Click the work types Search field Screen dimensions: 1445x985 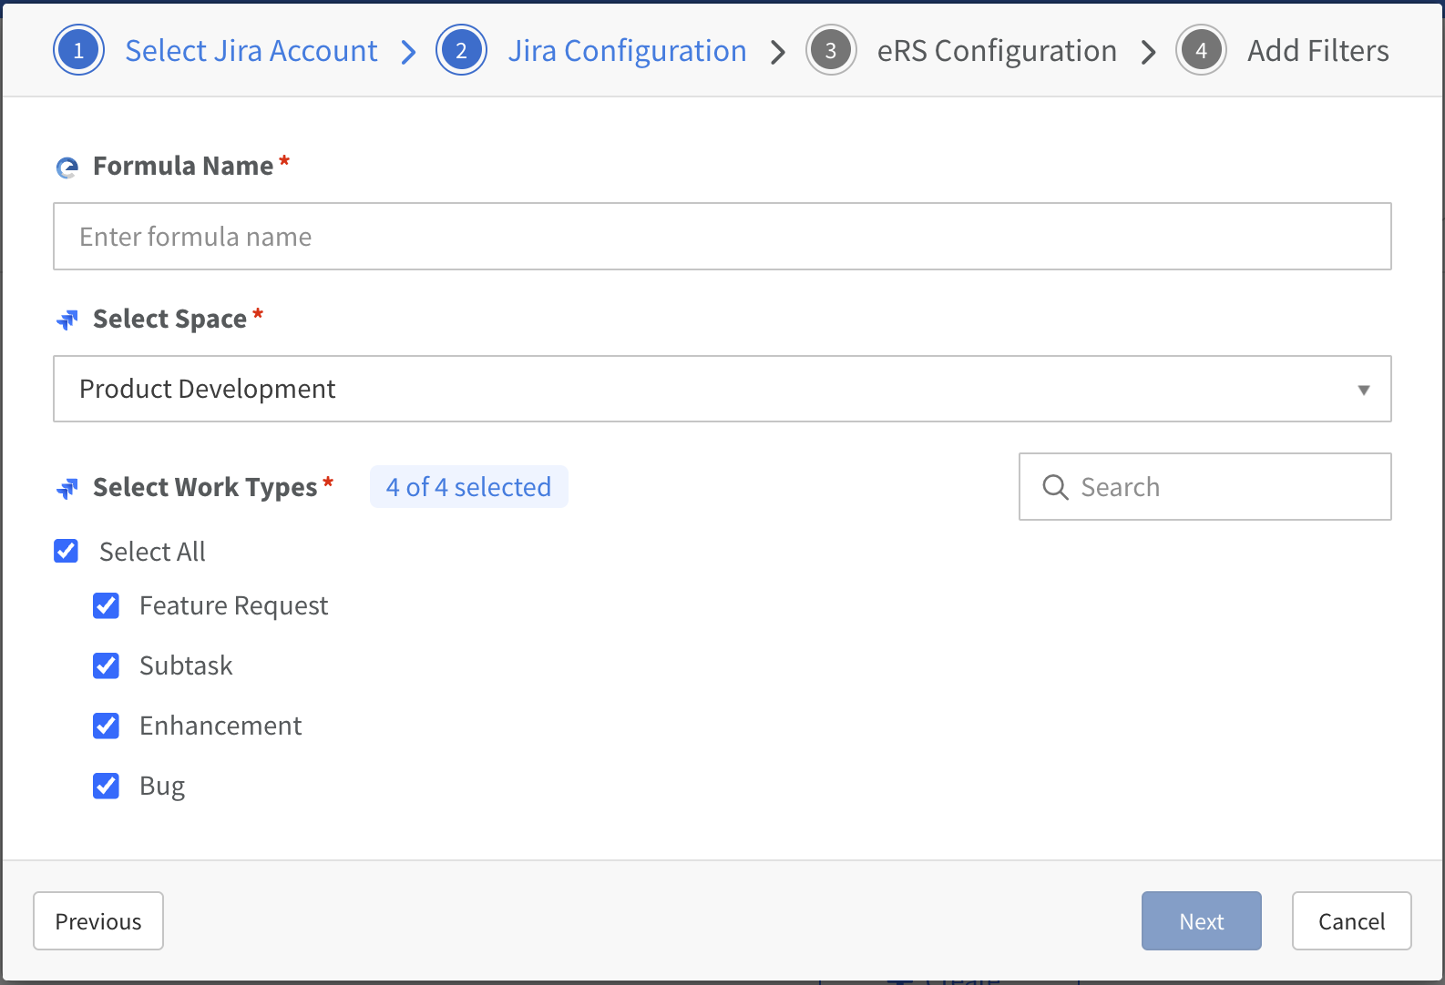point(1205,487)
